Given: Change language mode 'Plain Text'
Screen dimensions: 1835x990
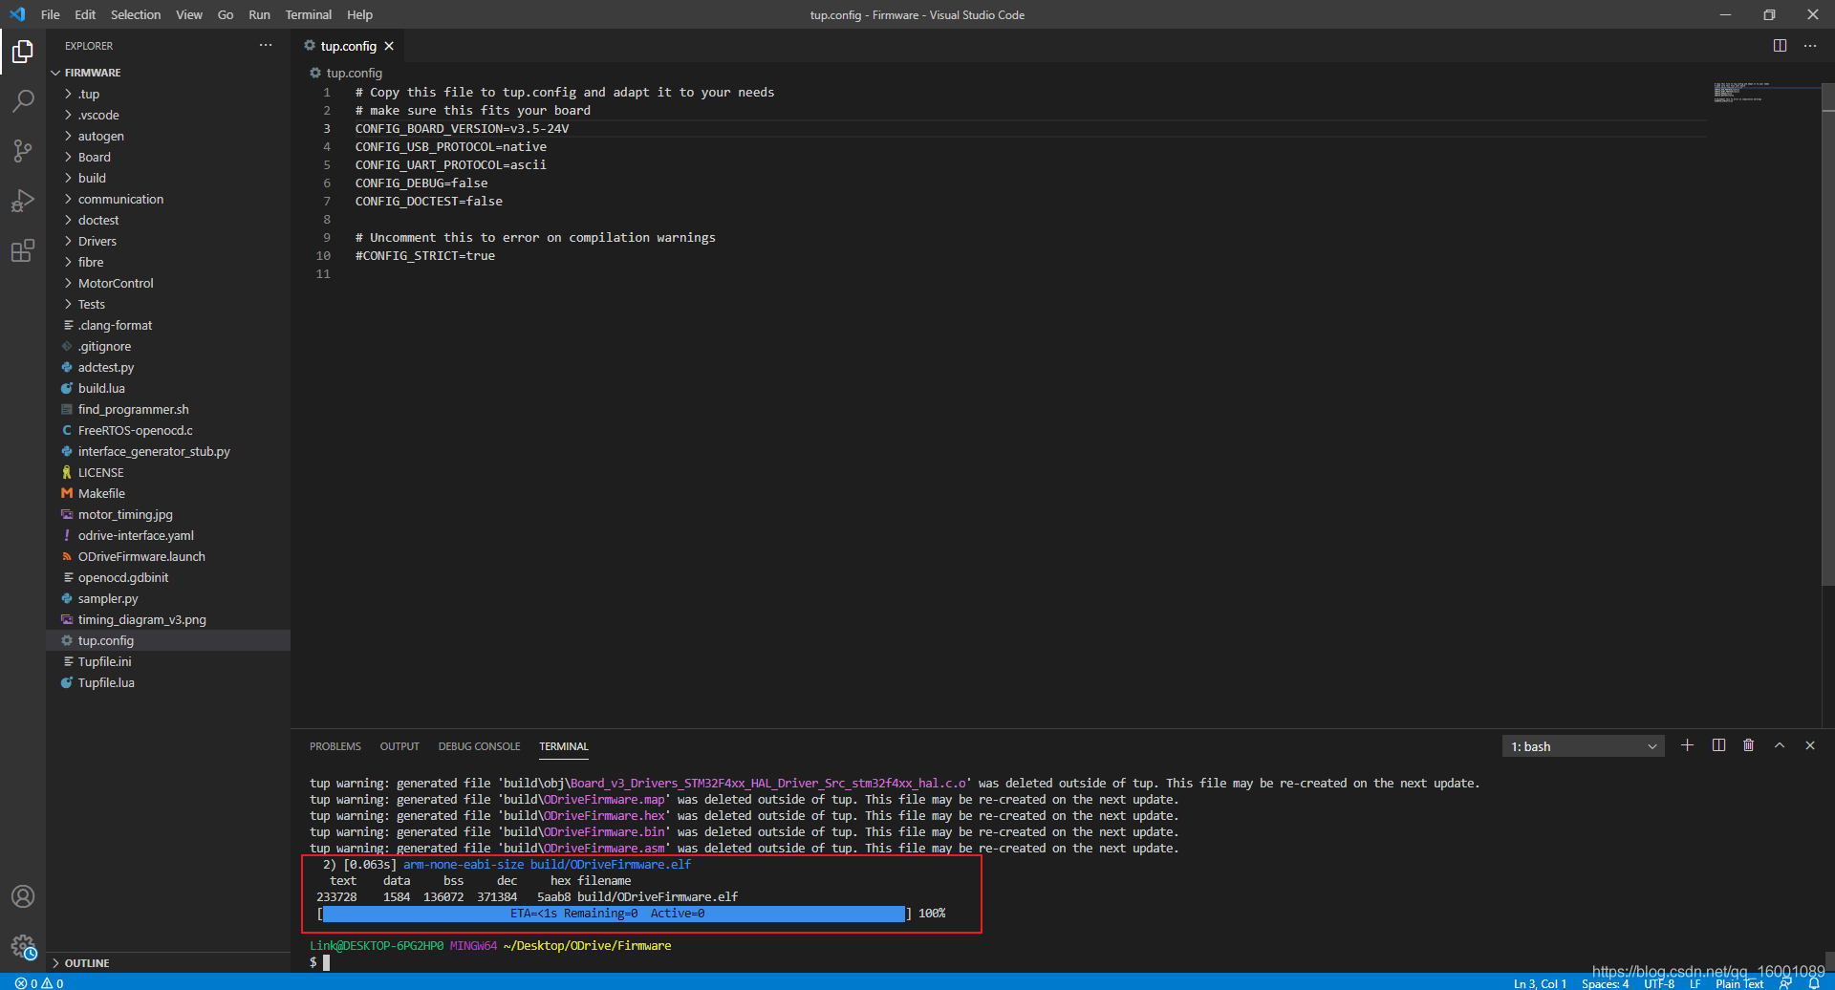Looking at the screenshot, I should click(1738, 982).
